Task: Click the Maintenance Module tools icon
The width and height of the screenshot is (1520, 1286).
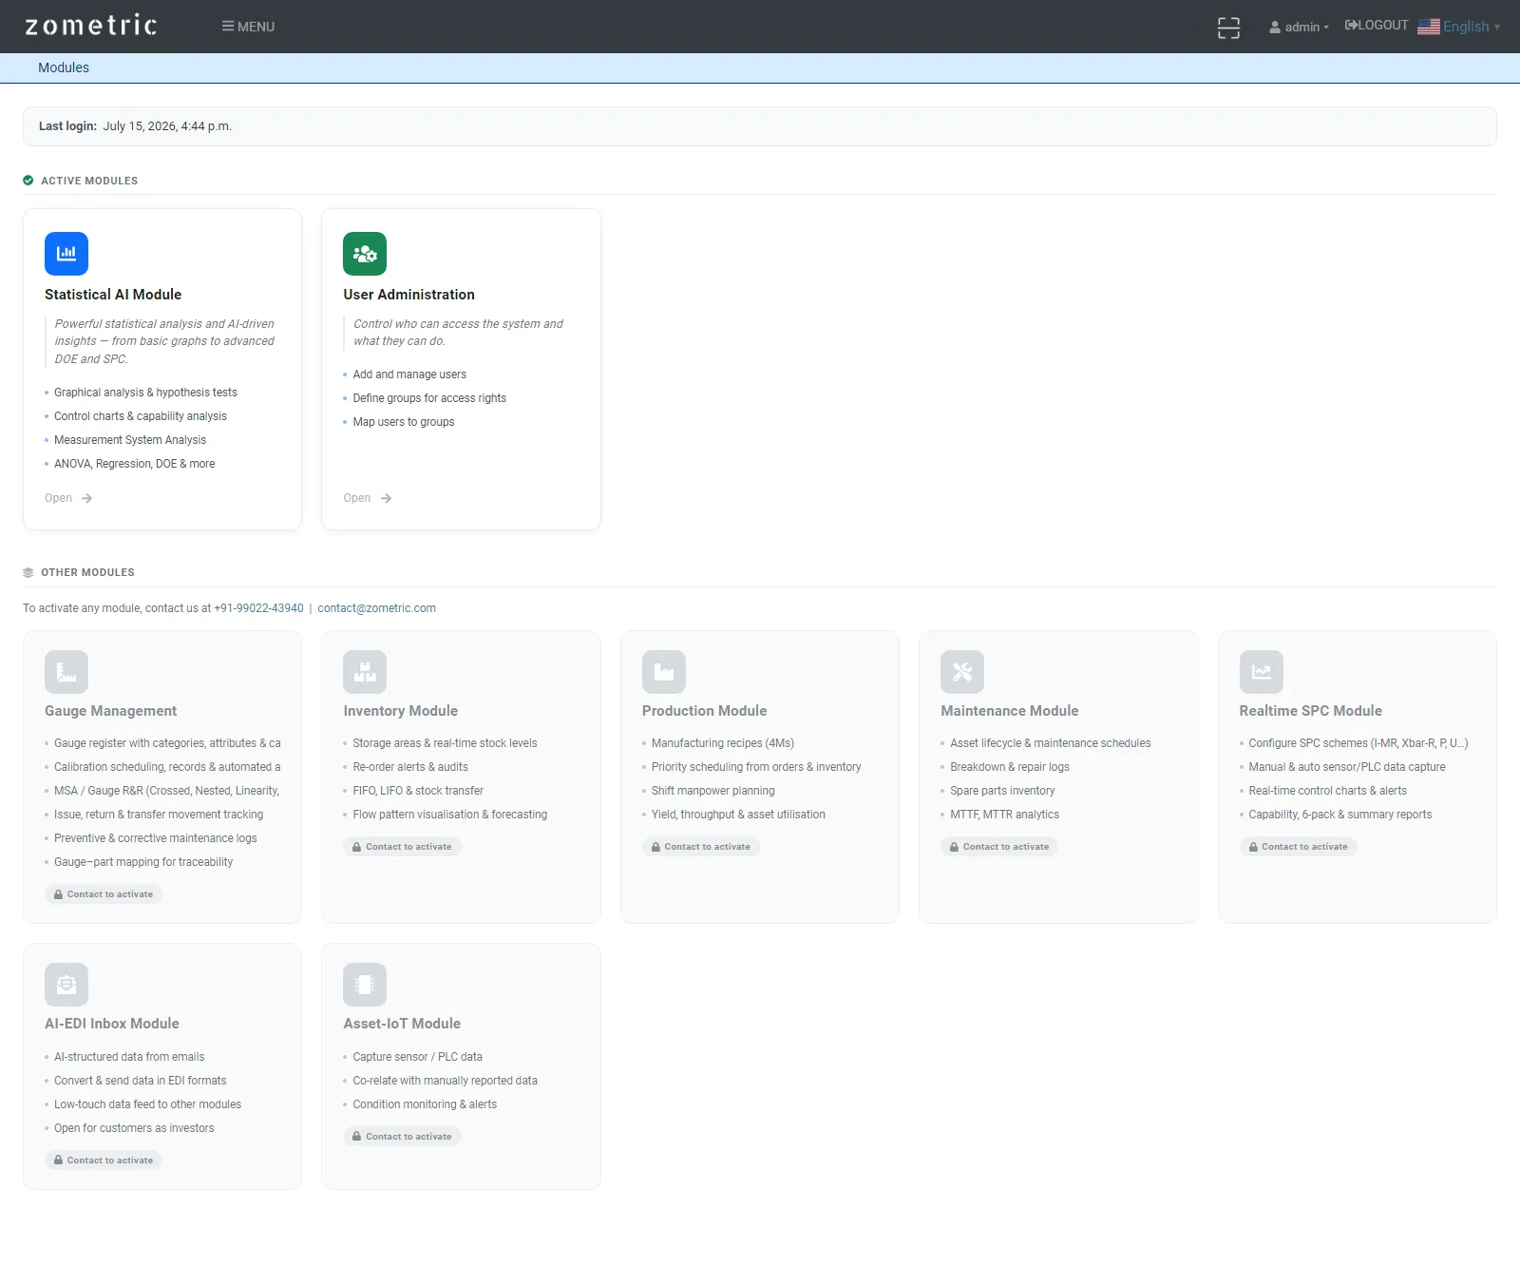Action: tap(962, 672)
